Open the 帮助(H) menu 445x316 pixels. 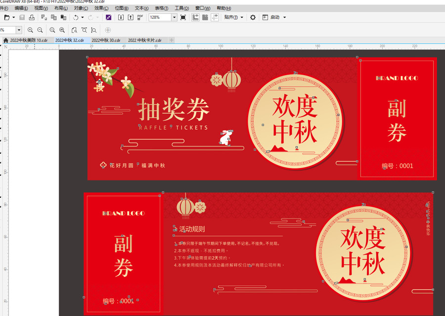(x=223, y=8)
